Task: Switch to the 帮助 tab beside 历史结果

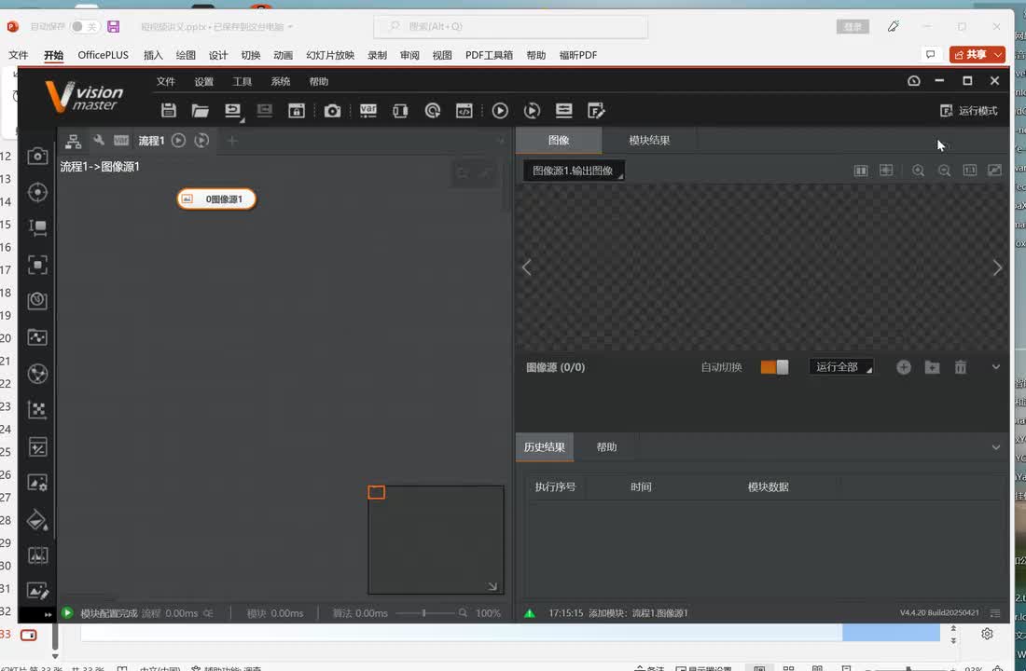Action: tap(606, 446)
